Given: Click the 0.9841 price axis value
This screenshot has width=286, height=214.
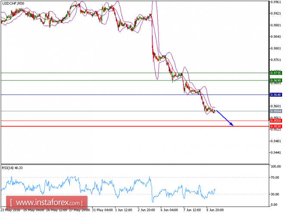Looking at the screenshot, I should coord(276,37).
